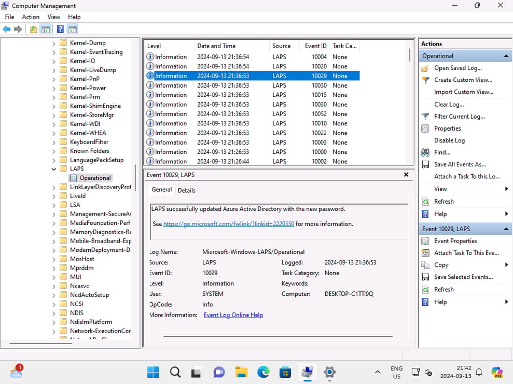Screen dimensions: 513x384
Task: Expand the LSA tree node
Action: pyautogui.click(x=53, y=205)
